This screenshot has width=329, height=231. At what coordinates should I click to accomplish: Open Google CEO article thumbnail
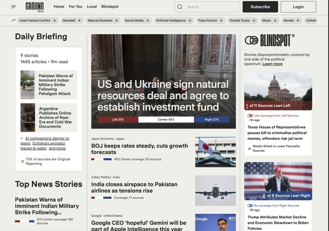(x=215, y=222)
